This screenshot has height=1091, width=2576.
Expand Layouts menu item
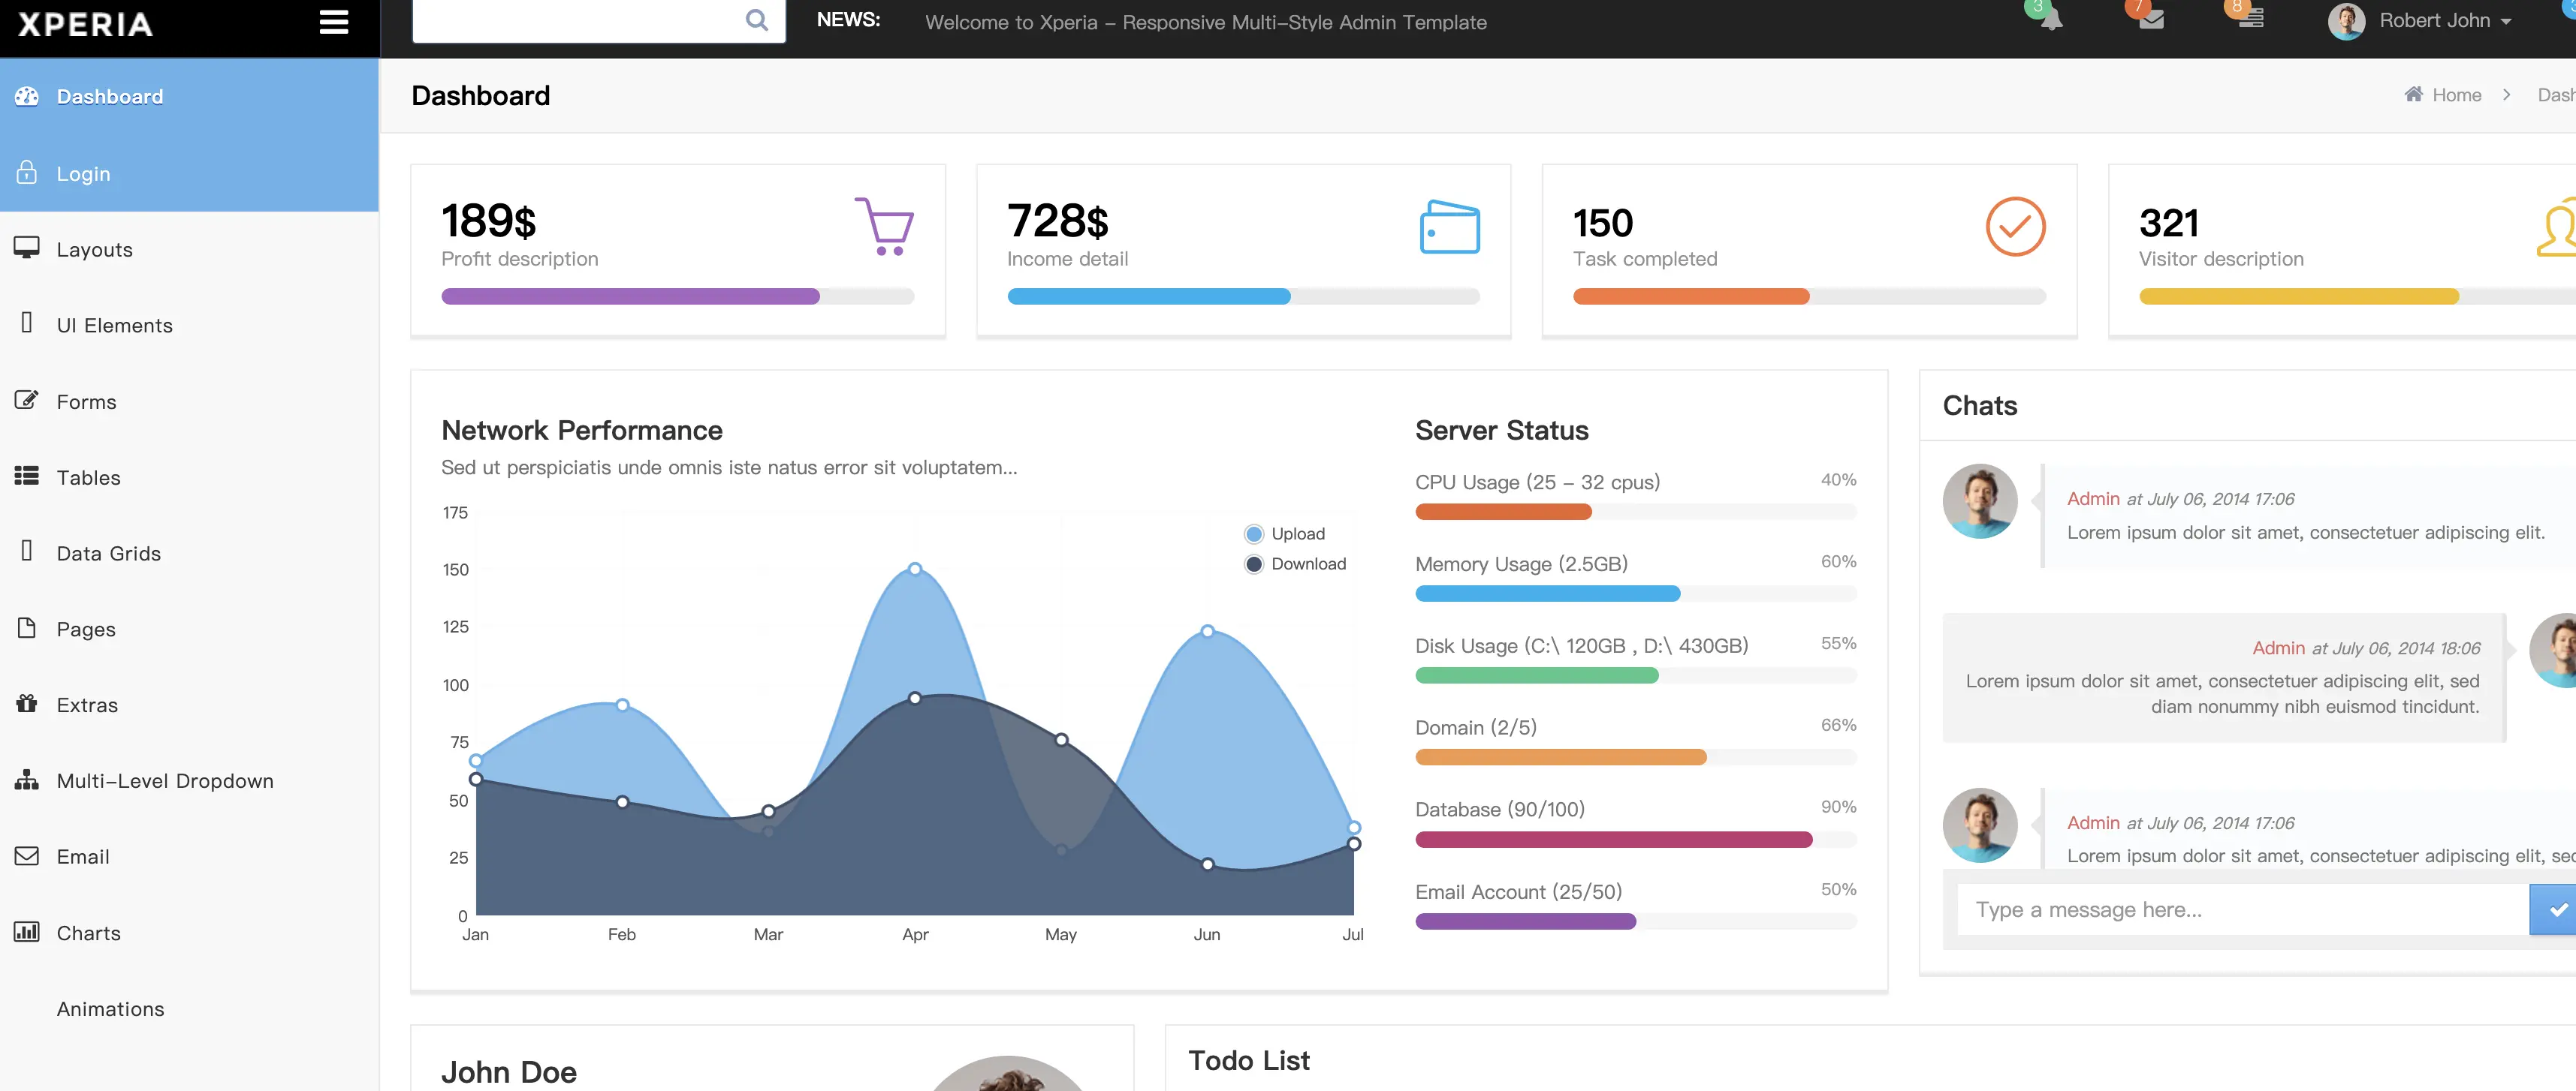pyautogui.click(x=189, y=249)
